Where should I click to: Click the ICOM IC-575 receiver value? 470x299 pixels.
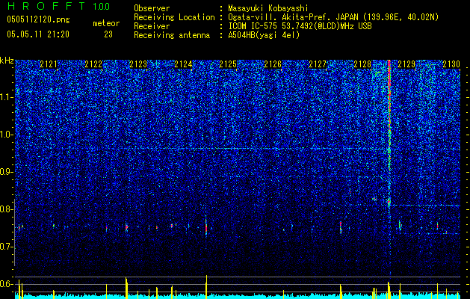click(x=300, y=26)
